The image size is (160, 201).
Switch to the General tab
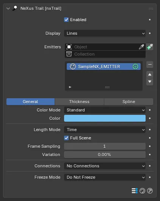pyautogui.click(x=30, y=102)
